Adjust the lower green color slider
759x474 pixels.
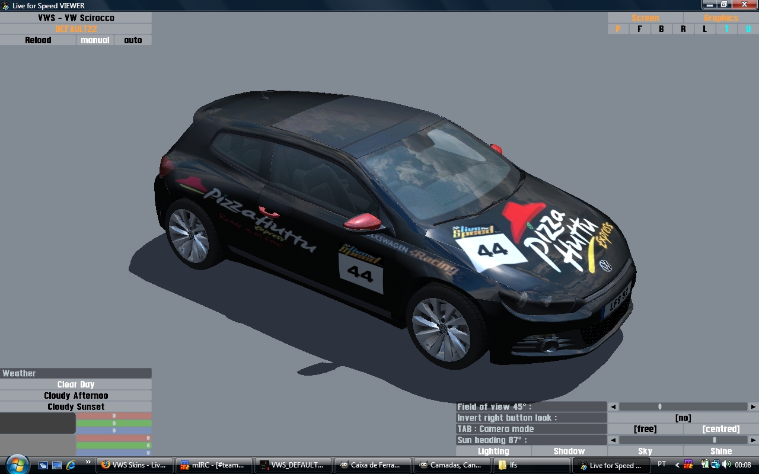(114, 446)
